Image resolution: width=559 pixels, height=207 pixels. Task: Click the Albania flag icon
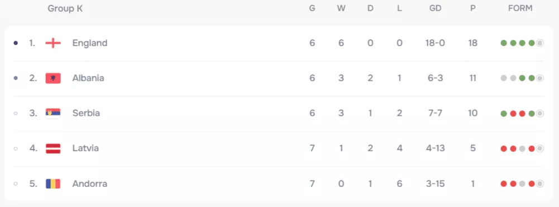[53, 78]
